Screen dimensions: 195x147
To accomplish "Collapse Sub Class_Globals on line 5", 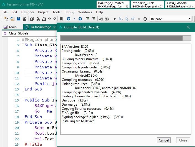I will pos(23,45).
